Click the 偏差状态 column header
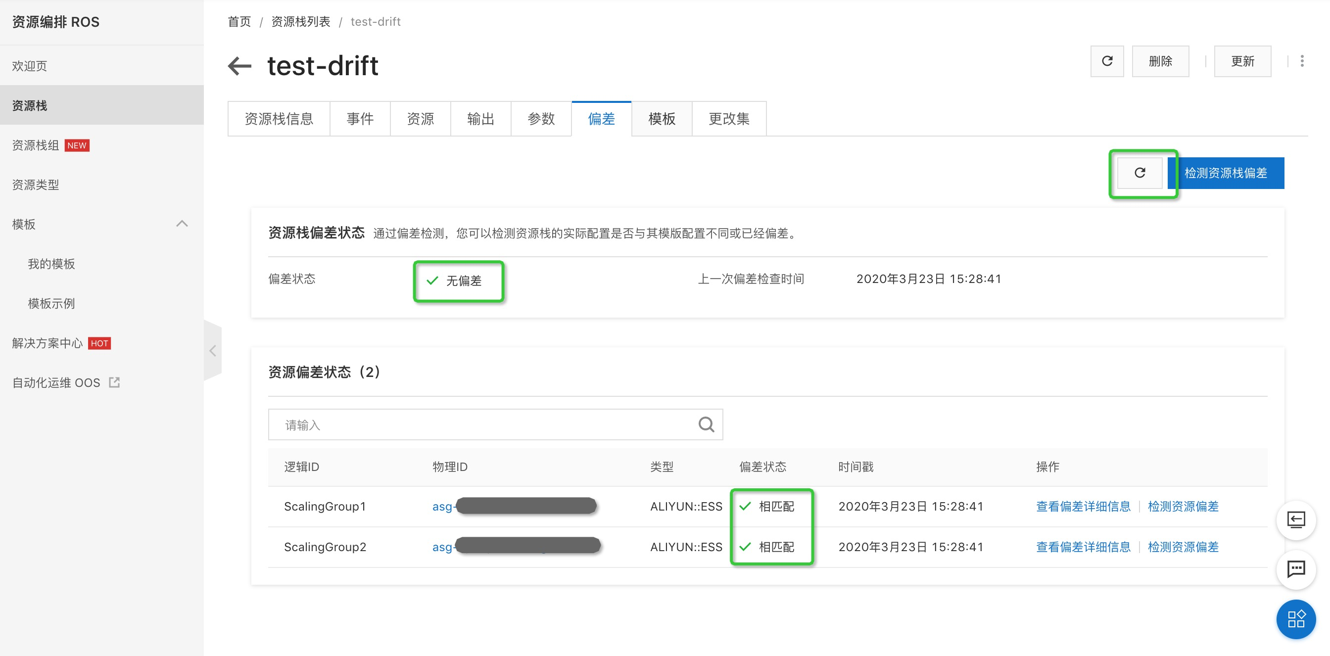The image size is (1330, 656). point(762,467)
